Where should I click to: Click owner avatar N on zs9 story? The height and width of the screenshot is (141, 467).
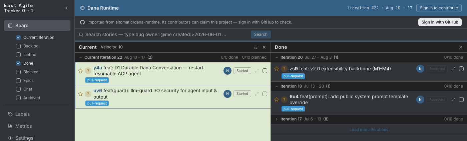(420, 69)
